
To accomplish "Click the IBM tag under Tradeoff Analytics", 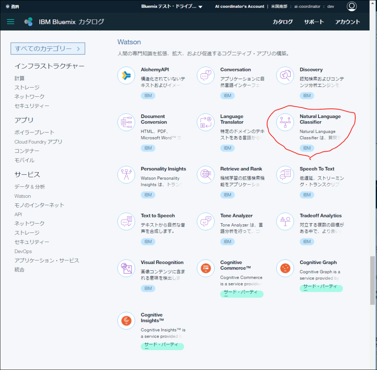I will click(307, 242).
